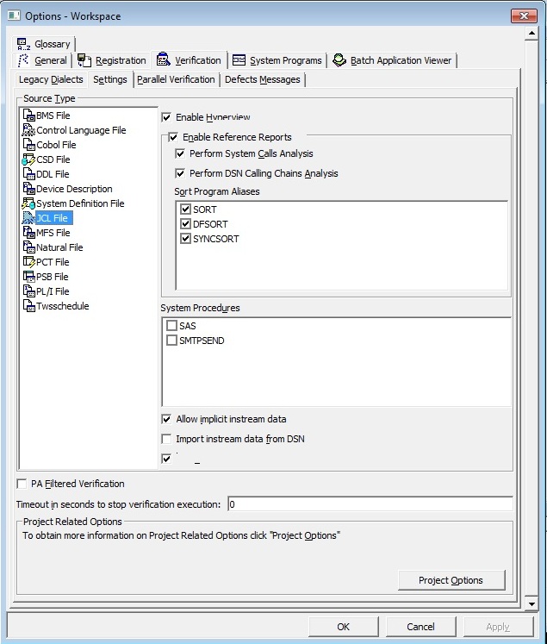Select PL/I File source type
This screenshot has width=547, height=644.
click(x=53, y=291)
